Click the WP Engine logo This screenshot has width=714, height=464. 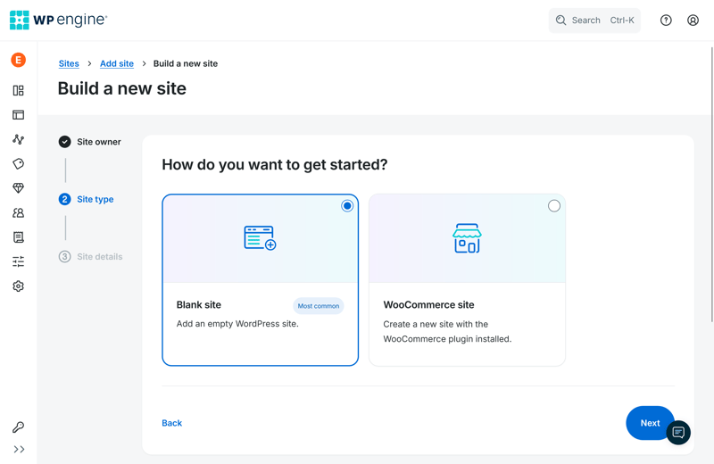pos(58,20)
